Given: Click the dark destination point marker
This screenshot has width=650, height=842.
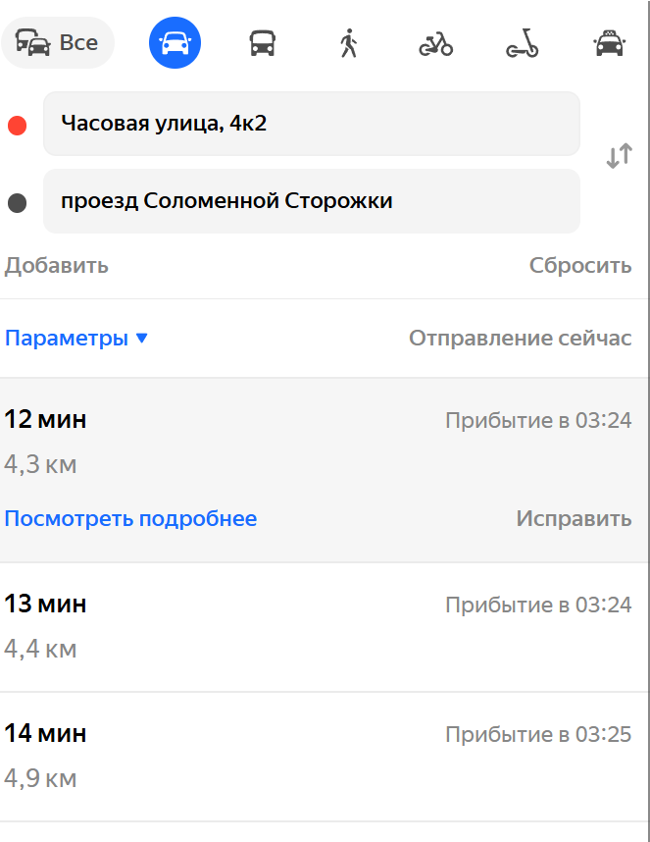Looking at the screenshot, I should pos(17,203).
